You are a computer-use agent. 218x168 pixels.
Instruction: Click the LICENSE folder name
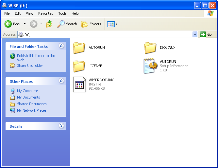95,66
